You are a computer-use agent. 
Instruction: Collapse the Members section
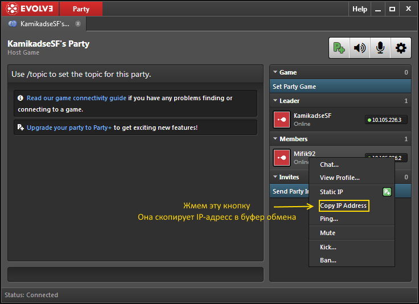coord(276,139)
